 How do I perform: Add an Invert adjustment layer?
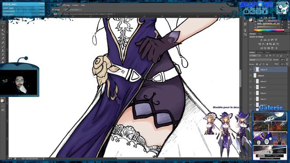pos(261,48)
